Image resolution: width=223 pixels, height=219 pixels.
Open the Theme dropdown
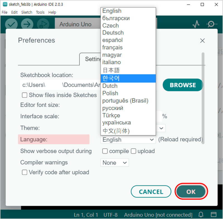161,128
